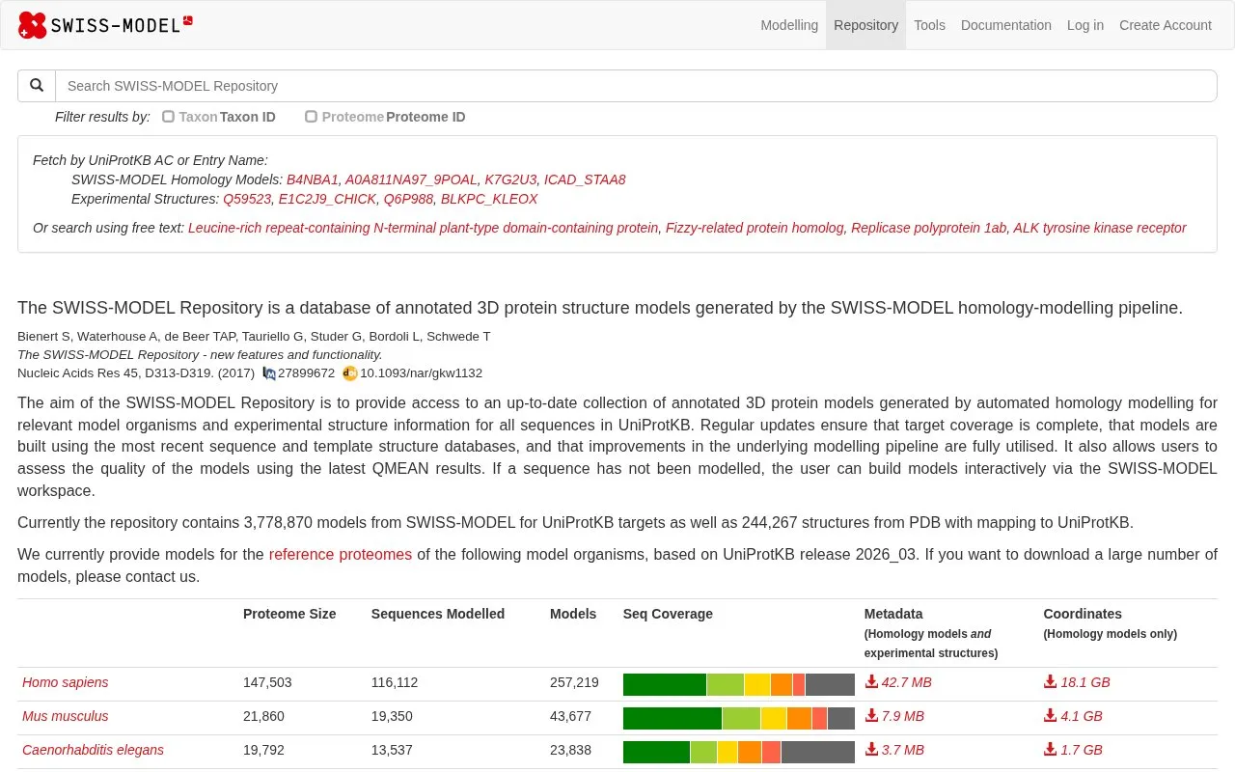
Task: Open the Documentation menu
Action: (1006, 25)
